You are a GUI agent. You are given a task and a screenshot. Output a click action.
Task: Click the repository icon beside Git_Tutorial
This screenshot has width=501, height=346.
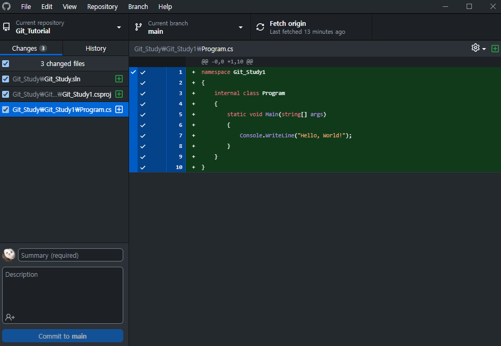pyautogui.click(x=6, y=27)
